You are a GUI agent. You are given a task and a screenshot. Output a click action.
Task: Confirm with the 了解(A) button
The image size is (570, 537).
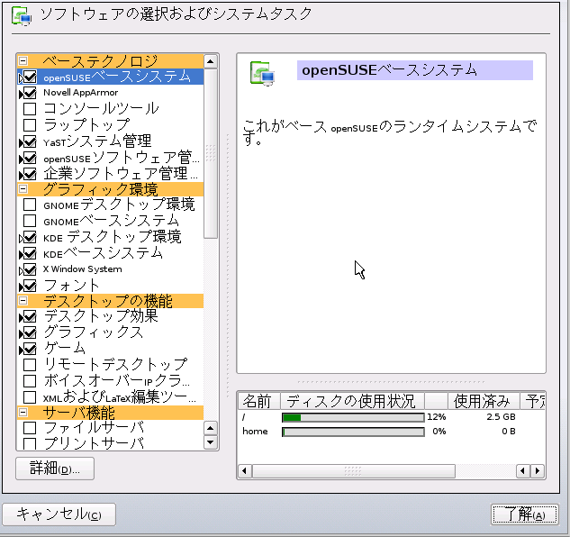click(525, 514)
